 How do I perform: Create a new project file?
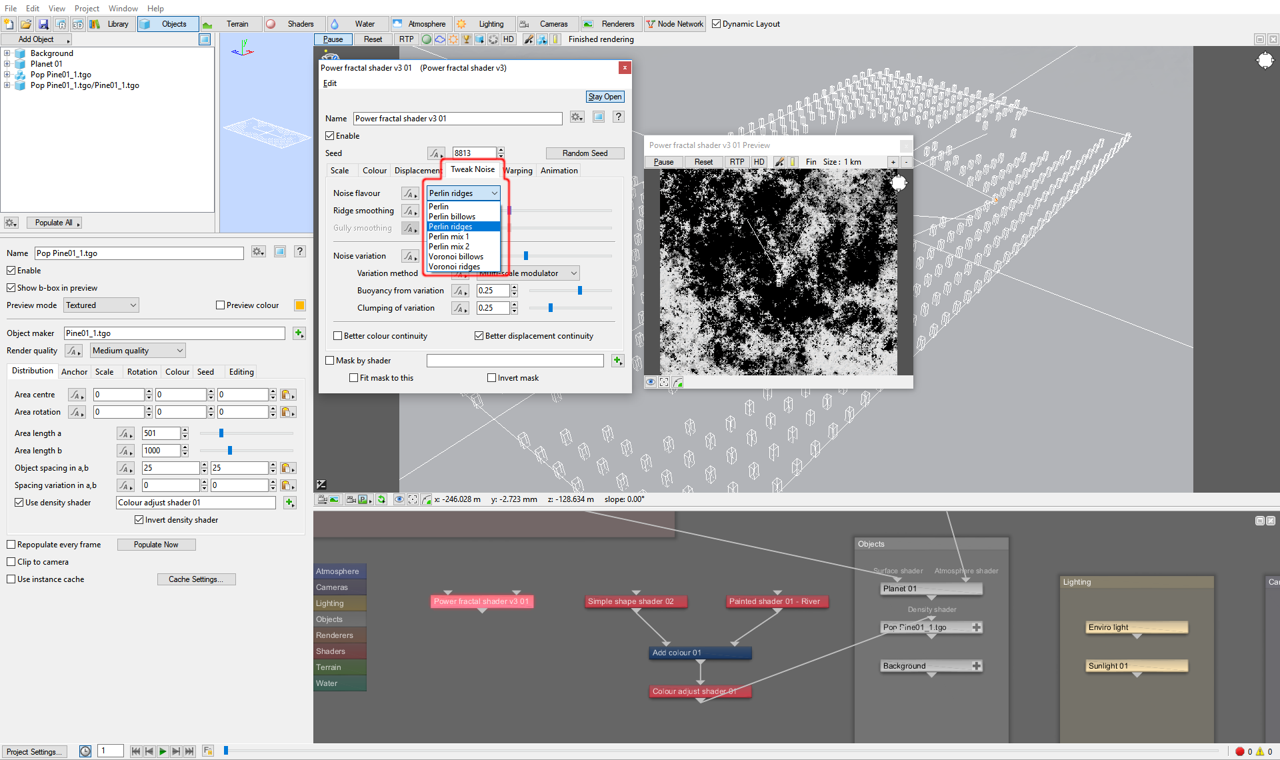(x=9, y=24)
